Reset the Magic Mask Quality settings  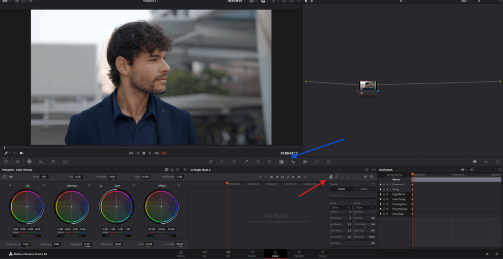(374, 184)
